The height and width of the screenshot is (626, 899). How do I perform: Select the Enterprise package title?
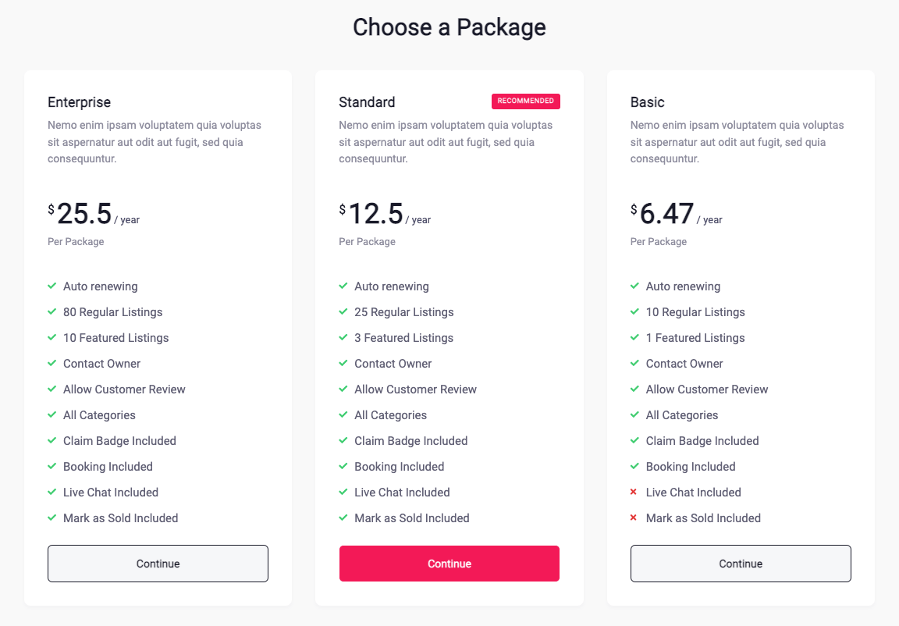click(79, 101)
